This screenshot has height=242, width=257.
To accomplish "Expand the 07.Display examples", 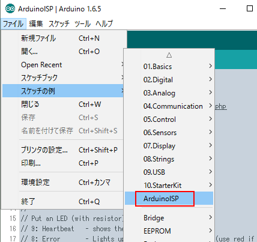I will tap(169, 146).
